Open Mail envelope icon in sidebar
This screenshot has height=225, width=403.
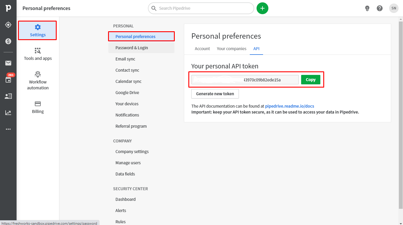point(8,63)
